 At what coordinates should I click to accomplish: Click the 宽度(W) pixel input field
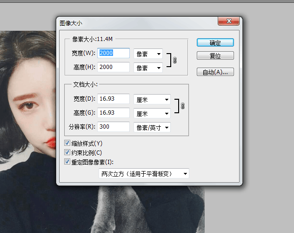114,53
